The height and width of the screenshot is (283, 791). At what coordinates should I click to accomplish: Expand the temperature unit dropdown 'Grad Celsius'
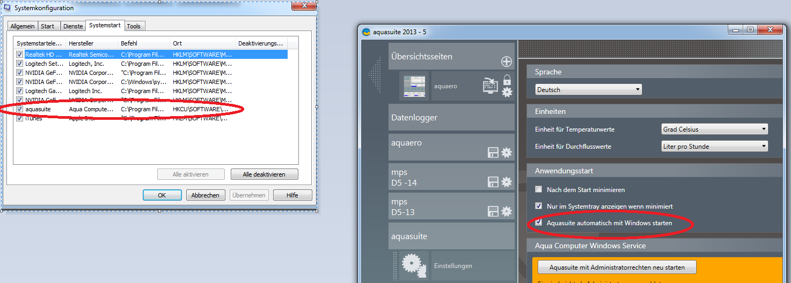click(714, 129)
